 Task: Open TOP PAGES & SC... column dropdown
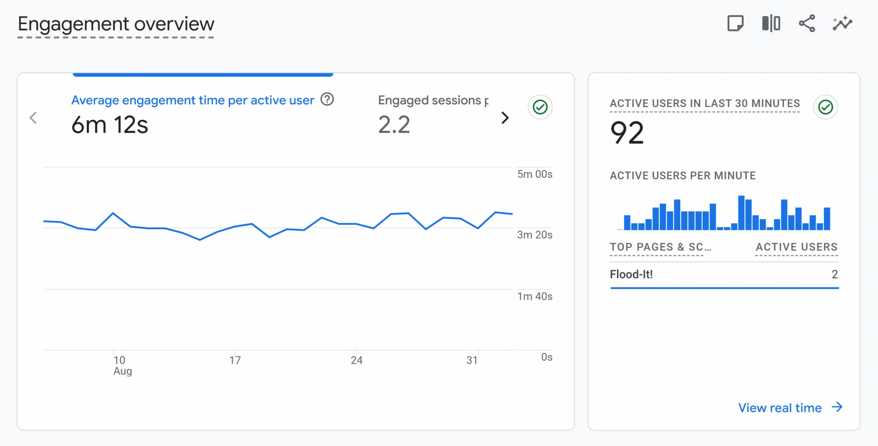point(660,247)
